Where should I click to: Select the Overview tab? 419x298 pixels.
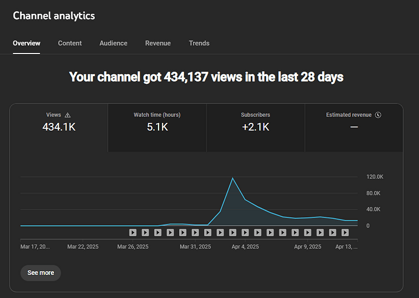(x=26, y=43)
